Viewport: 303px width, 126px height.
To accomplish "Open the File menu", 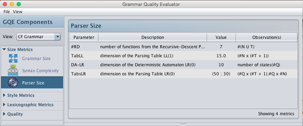I will click(7, 11).
